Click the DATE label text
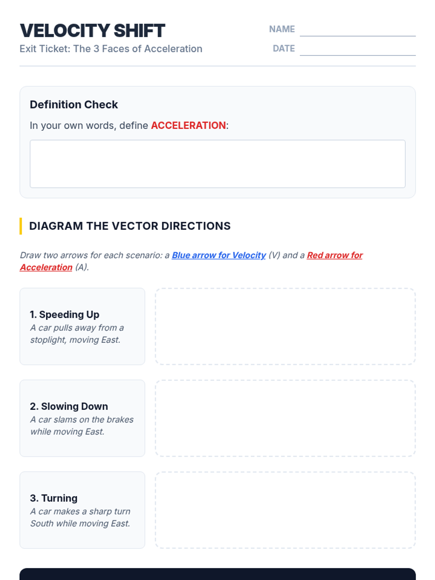The height and width of the screenshot is (580, 435). (284, 49)
